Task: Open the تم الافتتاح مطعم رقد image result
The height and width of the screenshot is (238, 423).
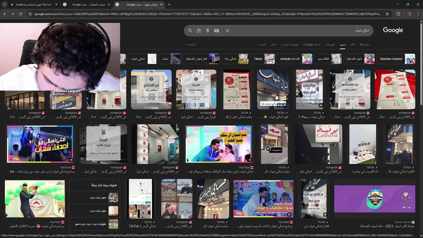Action: [151, 89]
